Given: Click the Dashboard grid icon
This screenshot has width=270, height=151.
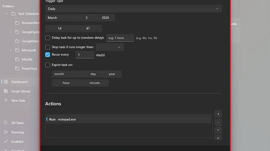Looking at the screenshot, I should point(6,82).
